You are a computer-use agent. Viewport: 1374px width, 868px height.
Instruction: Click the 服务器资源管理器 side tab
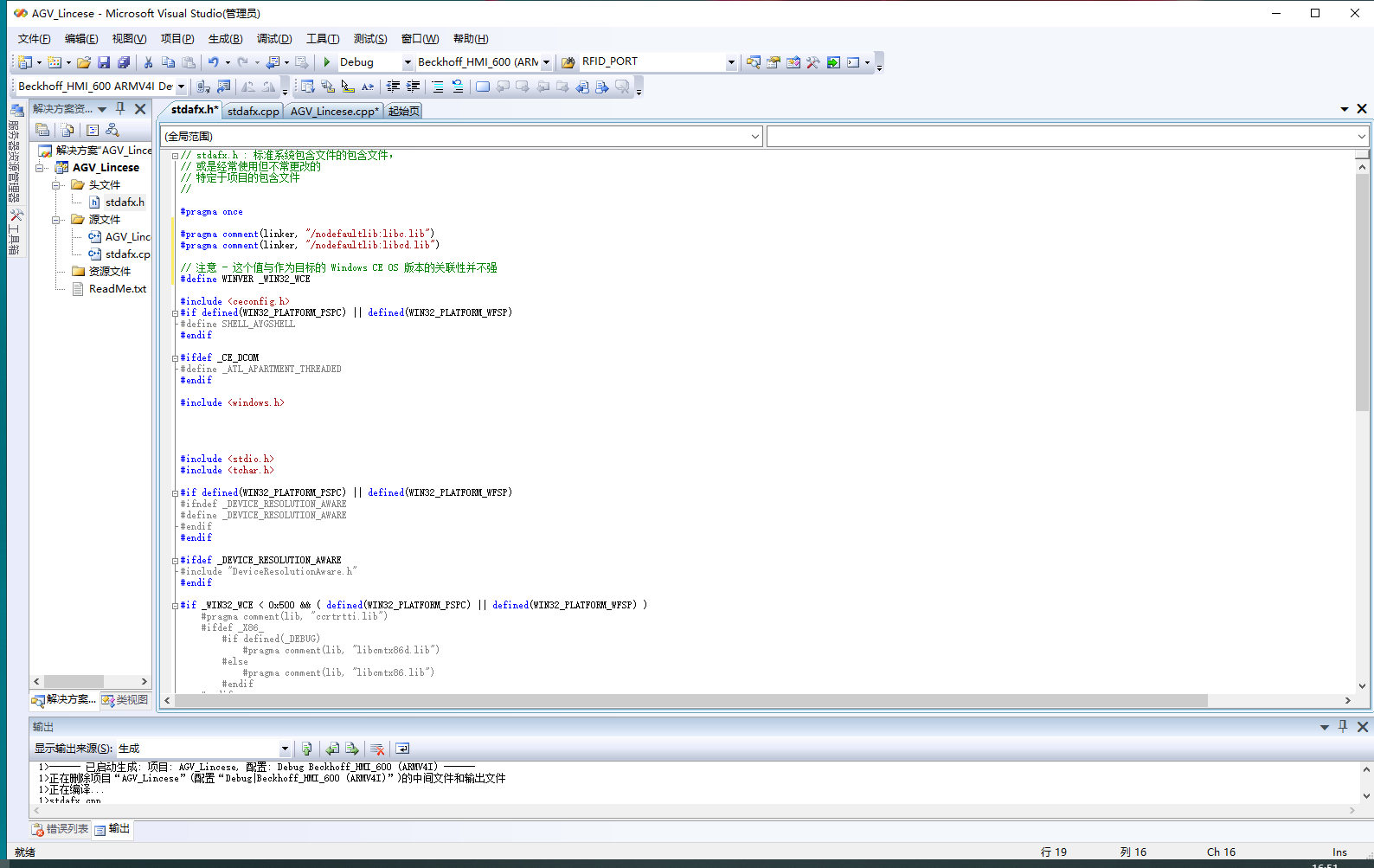[16, 154]
